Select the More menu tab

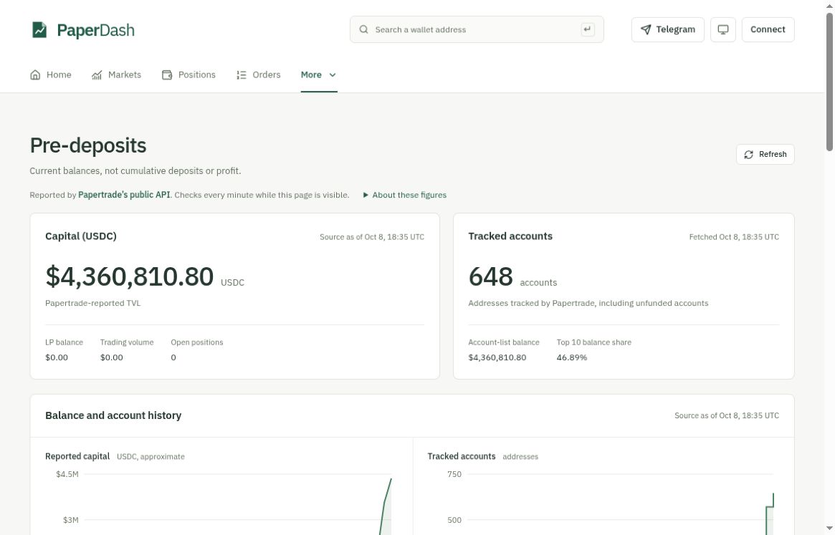click(319, 74)
